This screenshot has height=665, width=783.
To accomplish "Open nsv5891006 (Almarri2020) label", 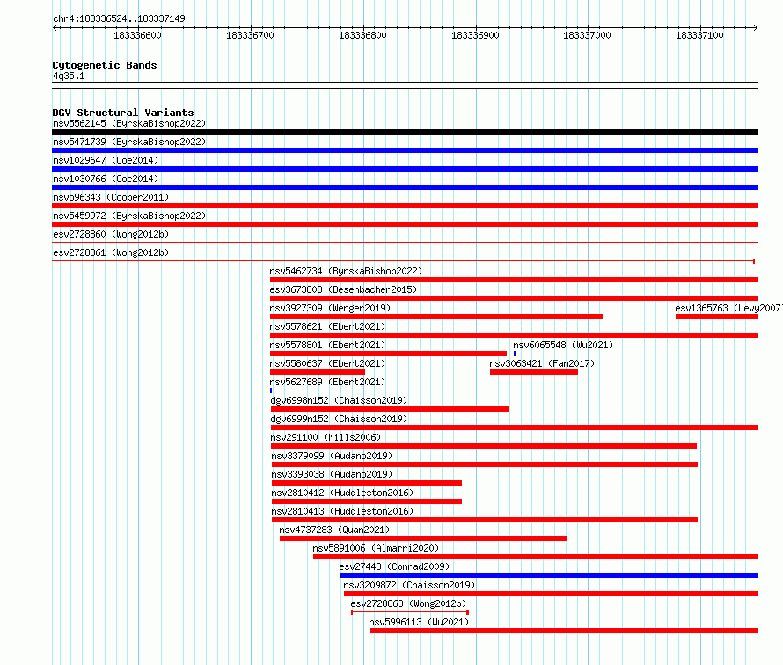I will [376, 548].
